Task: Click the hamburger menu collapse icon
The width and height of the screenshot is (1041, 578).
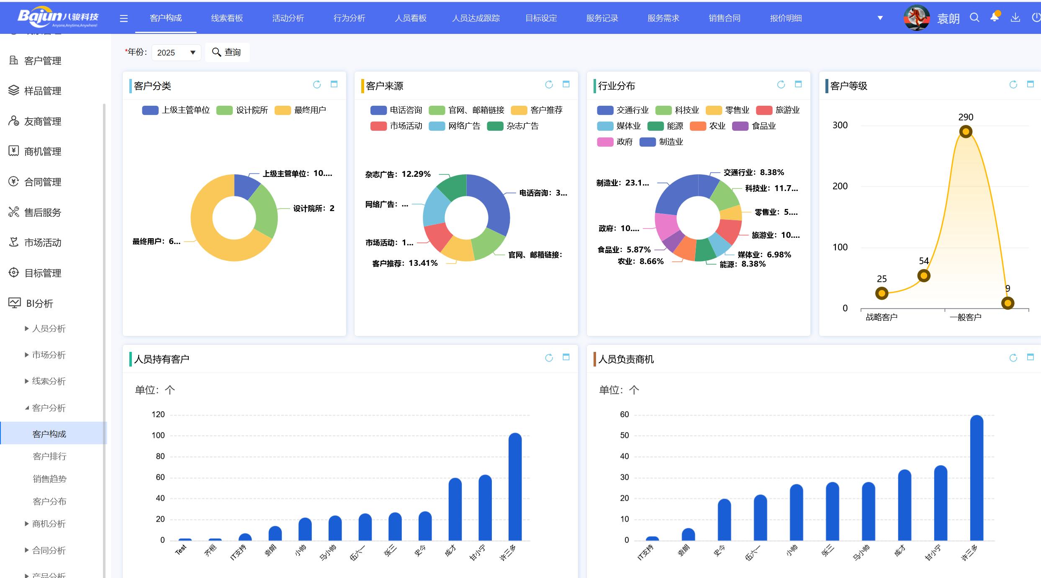Action: point(123,18)
